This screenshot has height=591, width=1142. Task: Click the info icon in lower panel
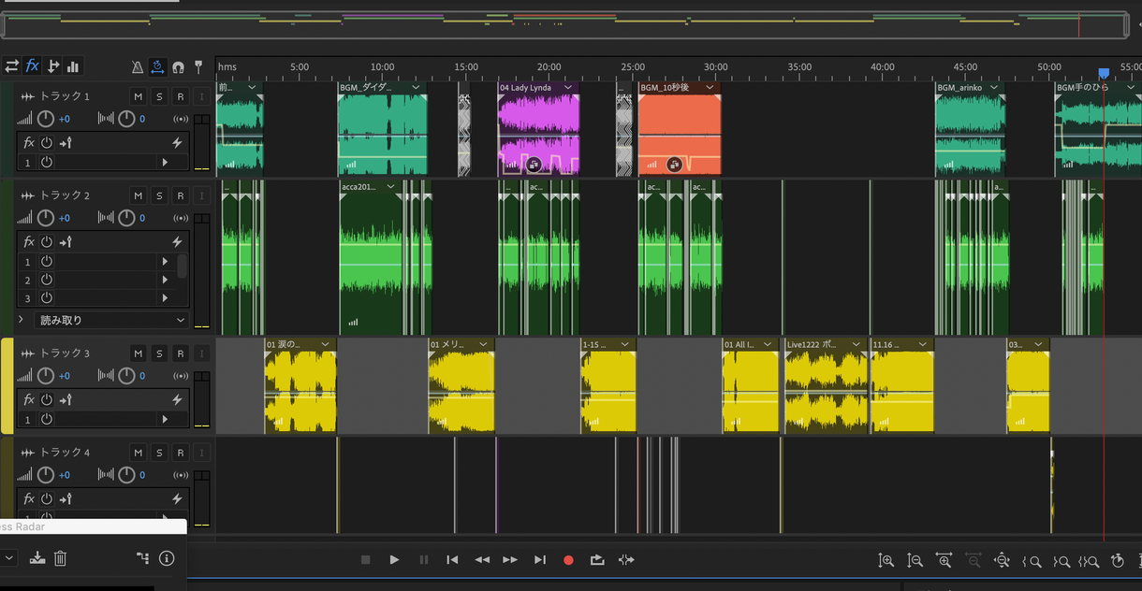[167, 558]
